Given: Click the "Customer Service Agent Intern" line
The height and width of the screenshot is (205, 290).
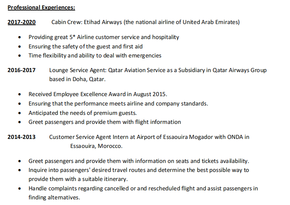Looking at the screenshot, I should [x=149, y=137].
